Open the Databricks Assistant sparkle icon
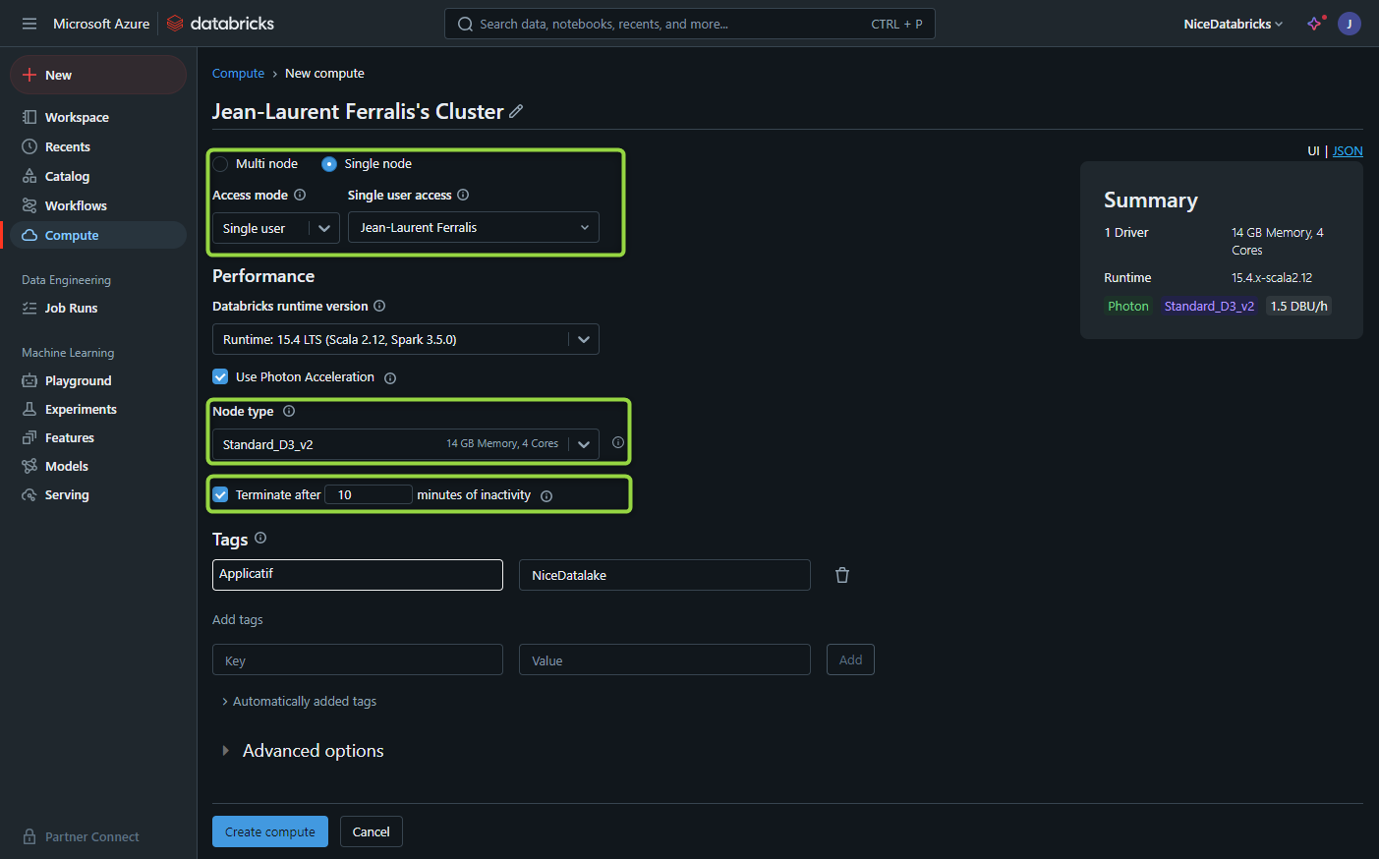The width and height of the screenshot is (1379, 859). click(1315, 24)
